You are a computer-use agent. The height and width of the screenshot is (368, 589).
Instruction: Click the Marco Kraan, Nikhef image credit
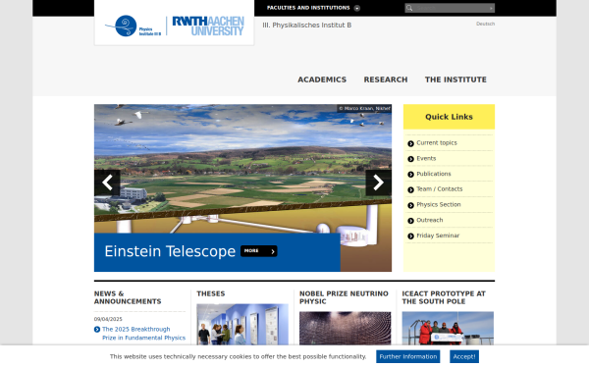[364, 108]
